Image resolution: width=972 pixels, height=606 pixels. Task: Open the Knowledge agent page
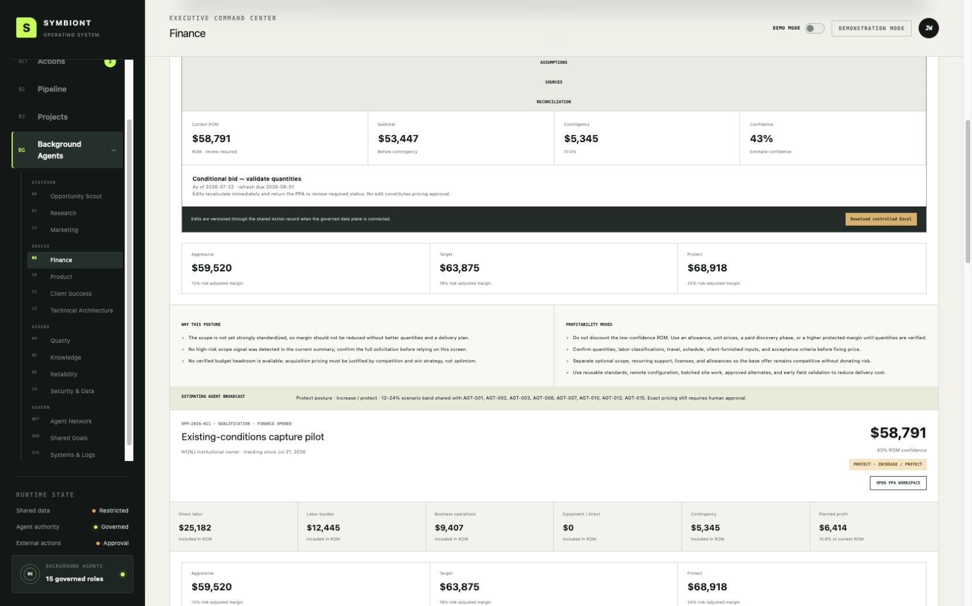[x=75, y=358]
